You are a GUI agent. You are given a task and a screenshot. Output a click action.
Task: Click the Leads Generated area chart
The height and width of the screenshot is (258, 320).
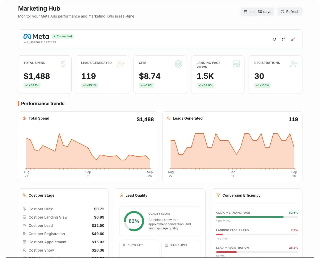232,151
